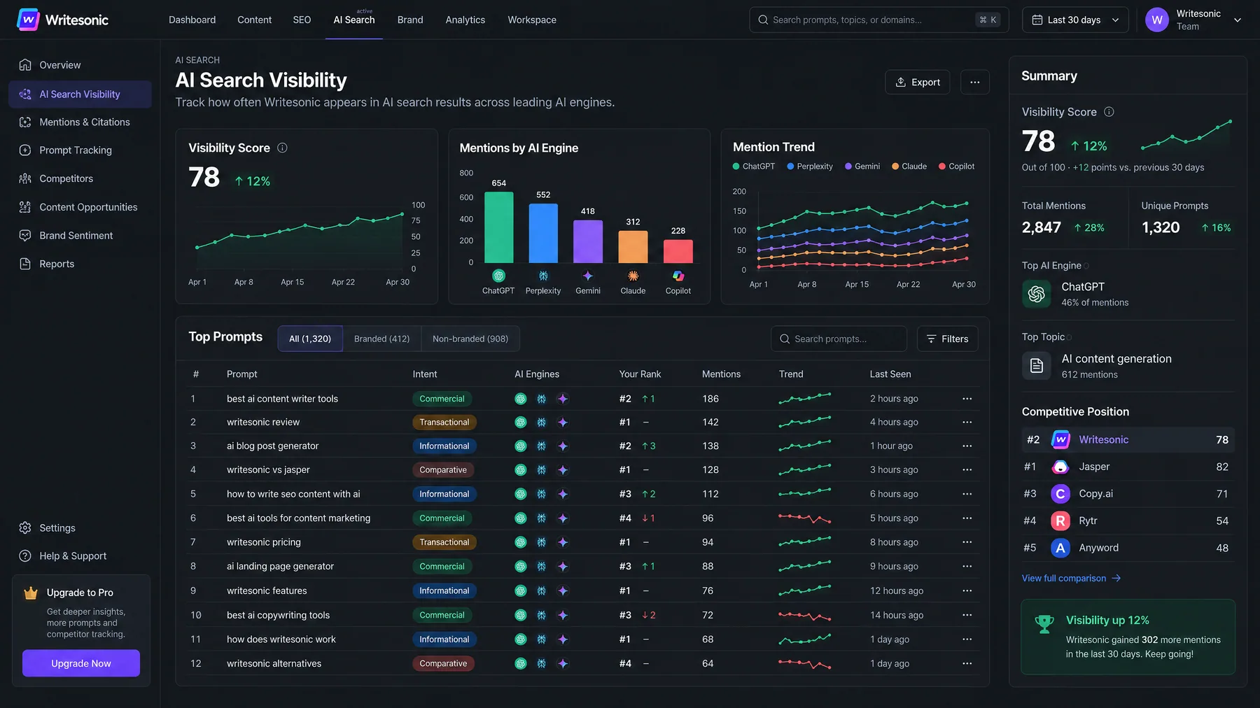Toggle Copilot series in Mention Trend legend
Viewport: 1260px width, 708px height.
957,167
